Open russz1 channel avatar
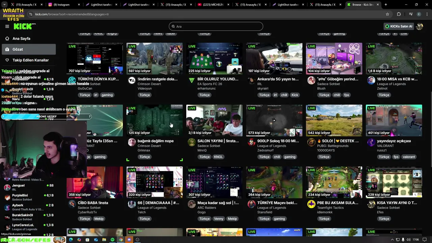The height and width of the screenshot is (243, 432). click(371, 142)
